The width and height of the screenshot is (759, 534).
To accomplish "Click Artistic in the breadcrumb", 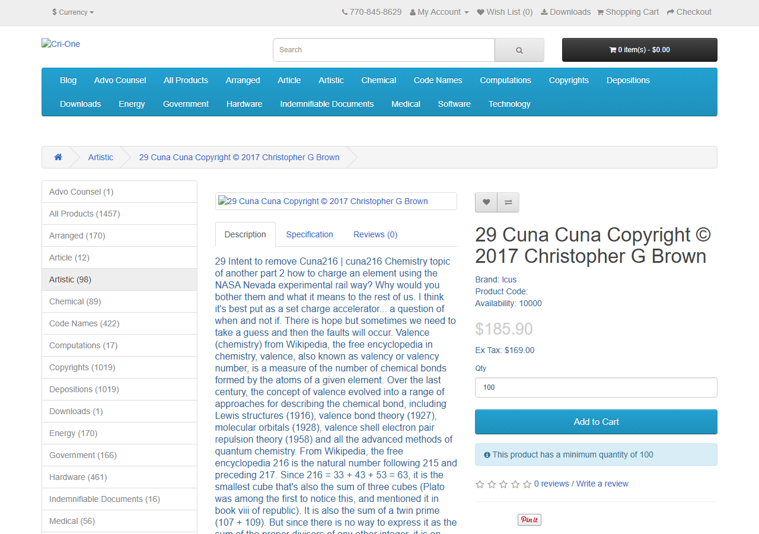I will click(x=101, y=157).
